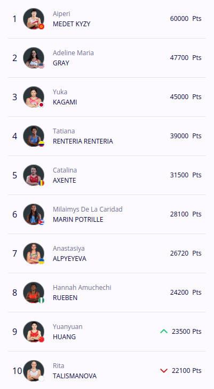Viewport: 214px width, 389px height.
Task: Click Catalina Axente's profile picture
Action: point(34,175)
